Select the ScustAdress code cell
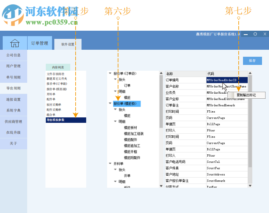Screen dimensions: 269x213 (227, 175)
